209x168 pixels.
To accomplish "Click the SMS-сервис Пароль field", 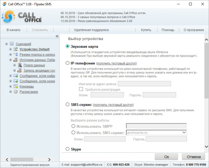I will click(x=166, y=139).
